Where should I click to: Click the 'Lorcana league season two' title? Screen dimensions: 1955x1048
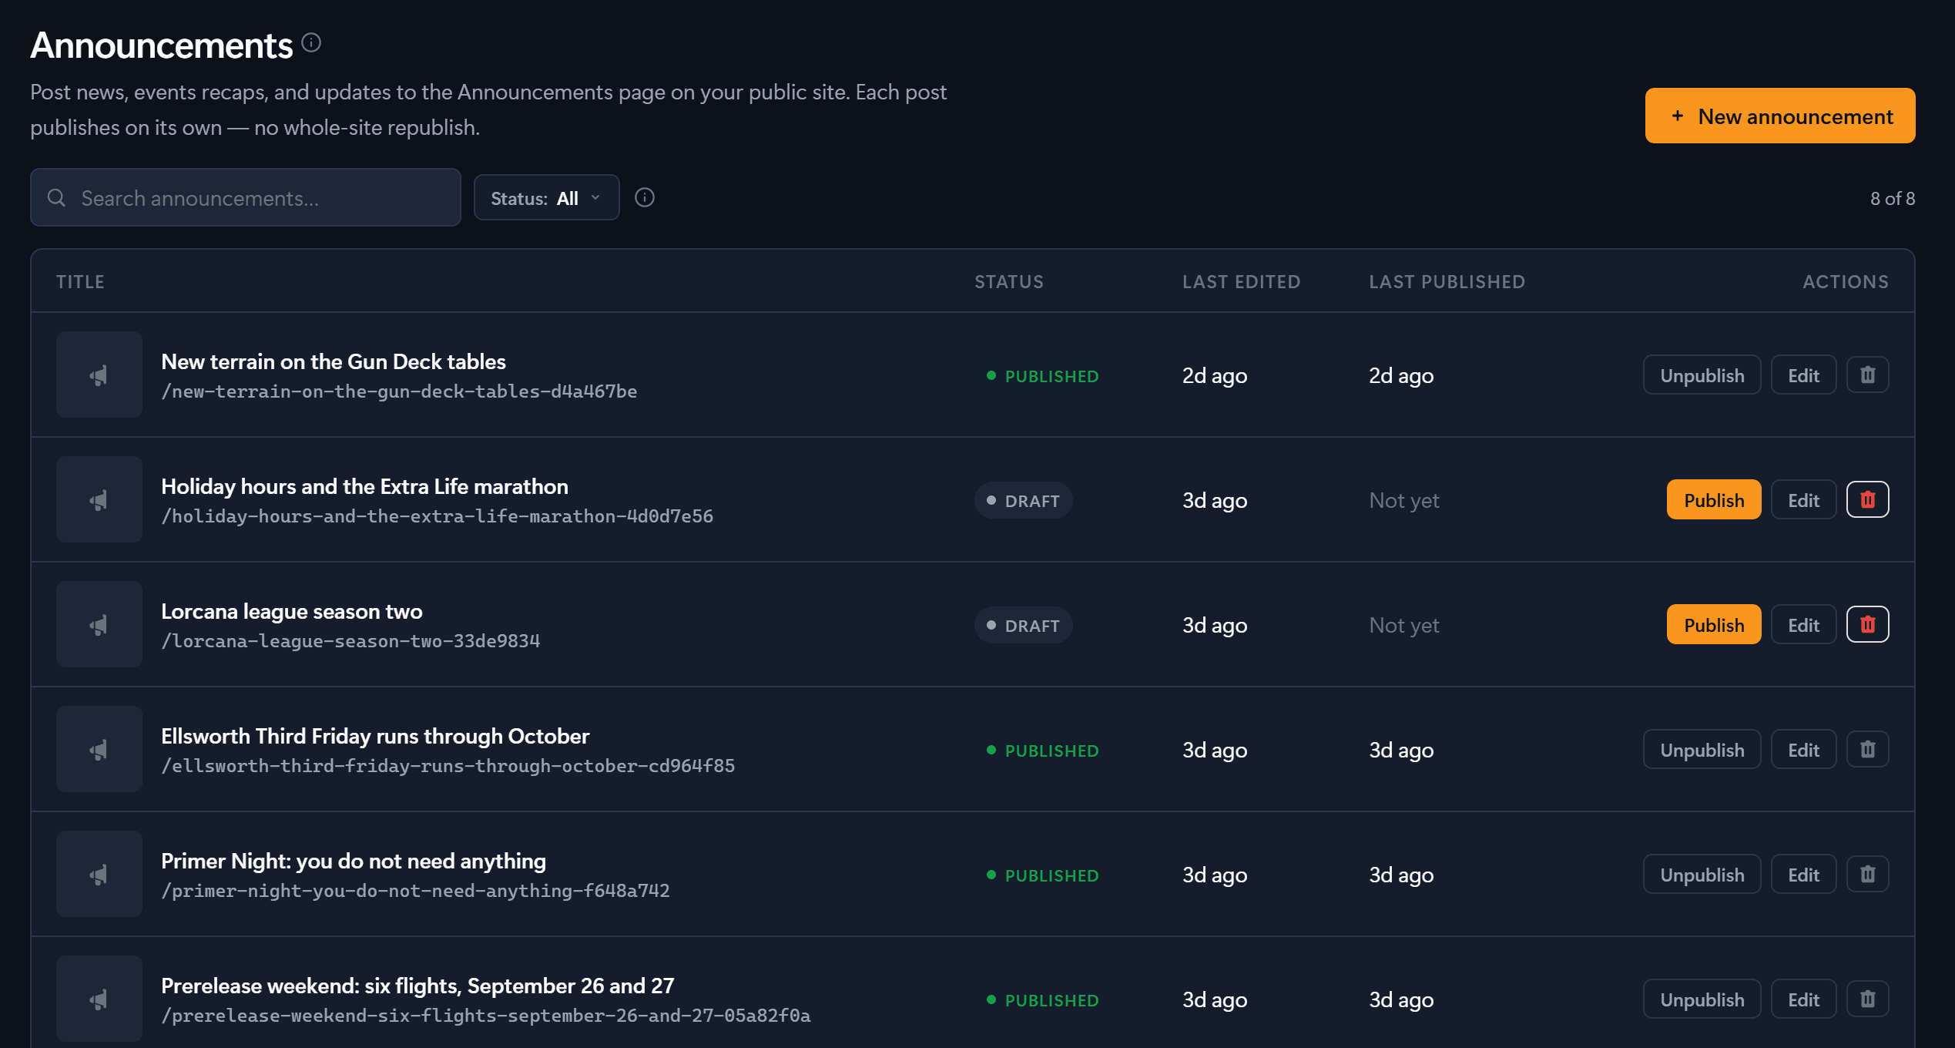pyautogui.click(x=292, y=612)
